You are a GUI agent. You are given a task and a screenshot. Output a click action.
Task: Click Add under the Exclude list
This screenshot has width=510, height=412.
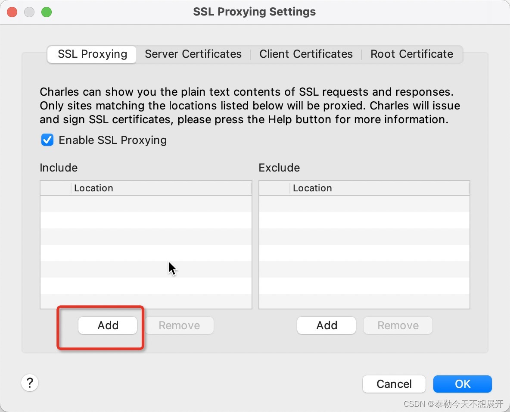coord(327,325)
